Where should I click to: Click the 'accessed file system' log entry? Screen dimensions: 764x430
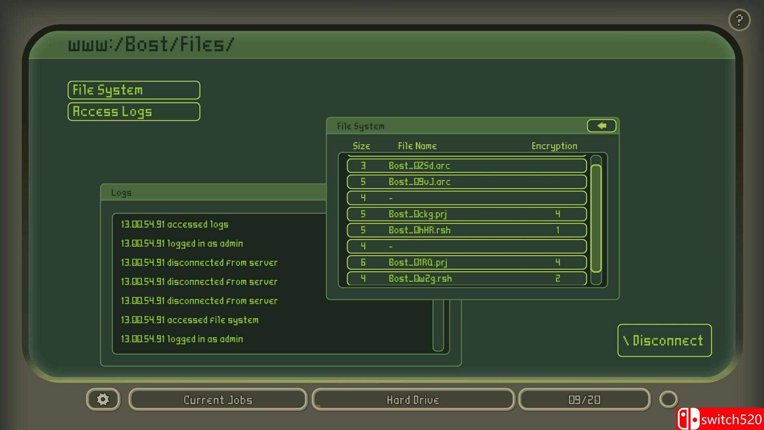(190, 320)
